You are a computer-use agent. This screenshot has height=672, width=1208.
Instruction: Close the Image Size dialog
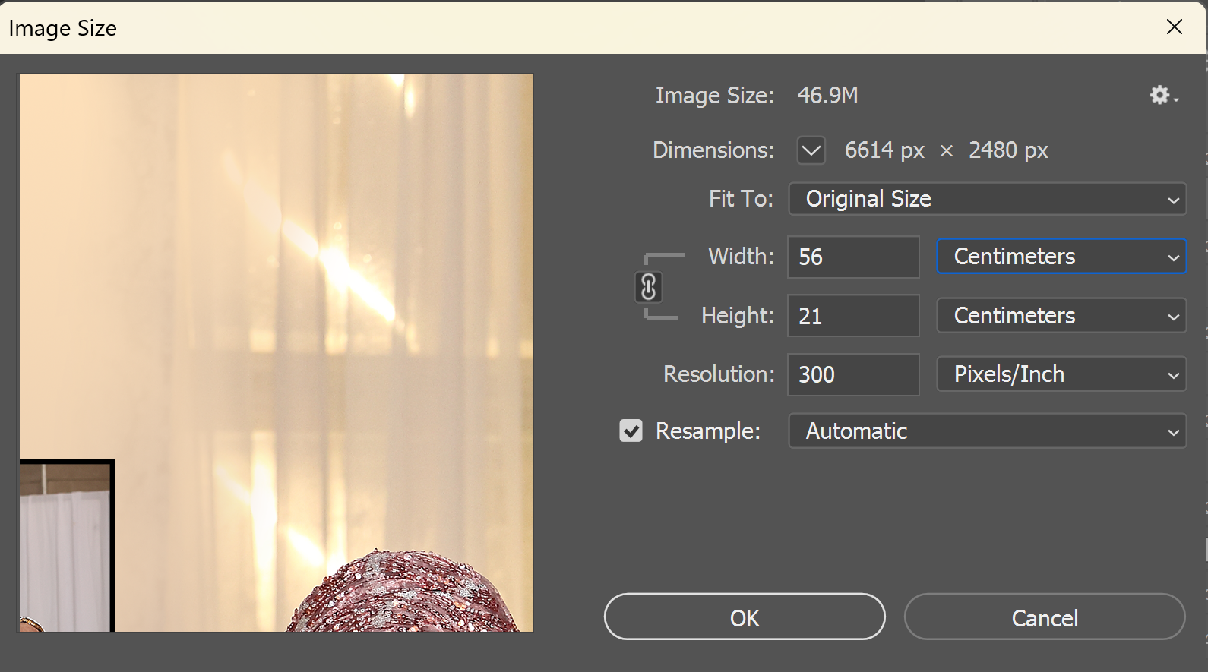[1175, 27]
